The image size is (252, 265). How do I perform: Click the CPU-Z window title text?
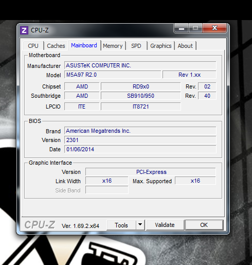pos(40,30)
